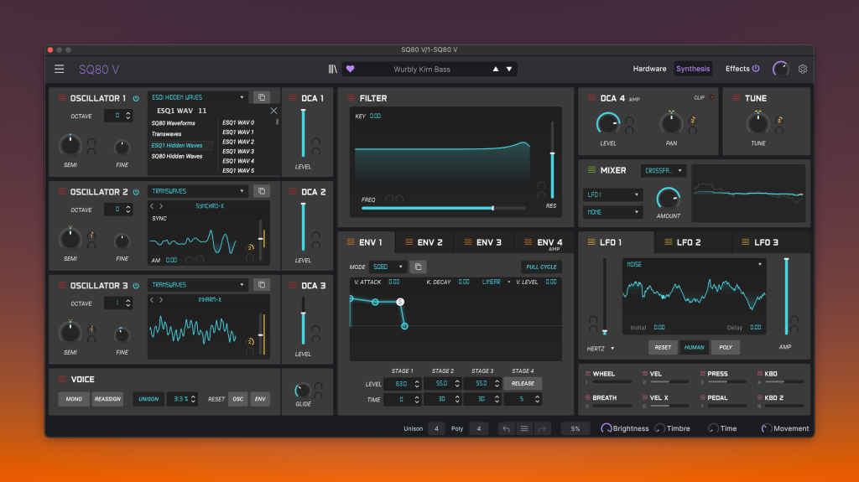Copy the envelope using ENV copy icon
The width and height of the screenshot is (859, 482).
pyautogui.click(x=417, y=267)
